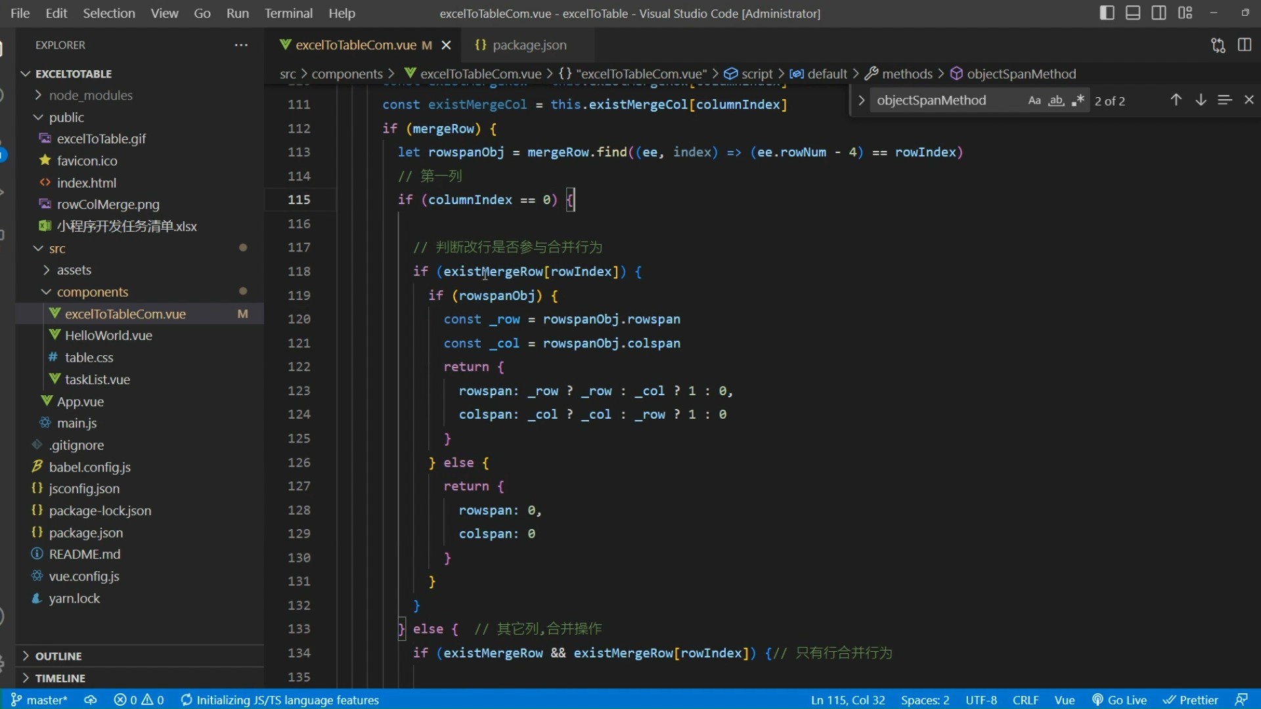Expand the node_modules folder
The height and width of the screenshot is (709, 1261).
tap(91, 95)
